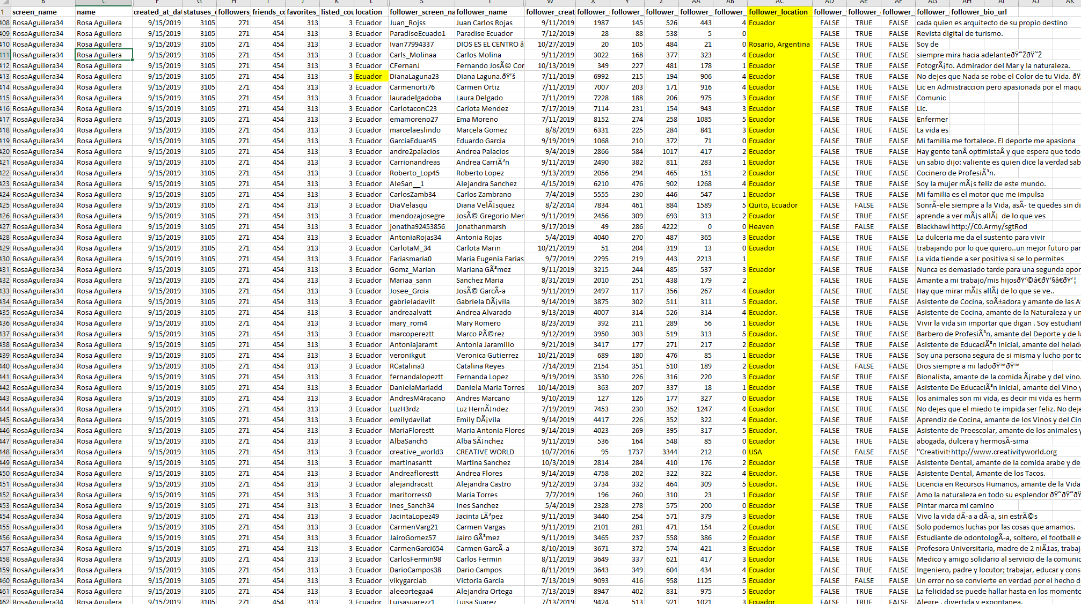Click the name cell 'Eduardo Garcia'
The image size is (1081, 604).
tap(490, 141)
